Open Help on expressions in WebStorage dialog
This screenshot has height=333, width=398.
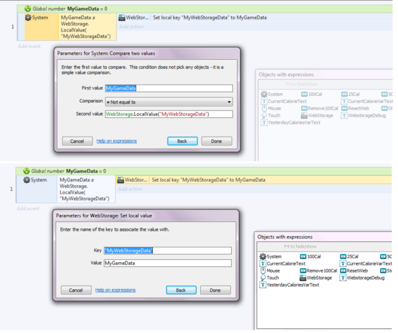point(115,290)
